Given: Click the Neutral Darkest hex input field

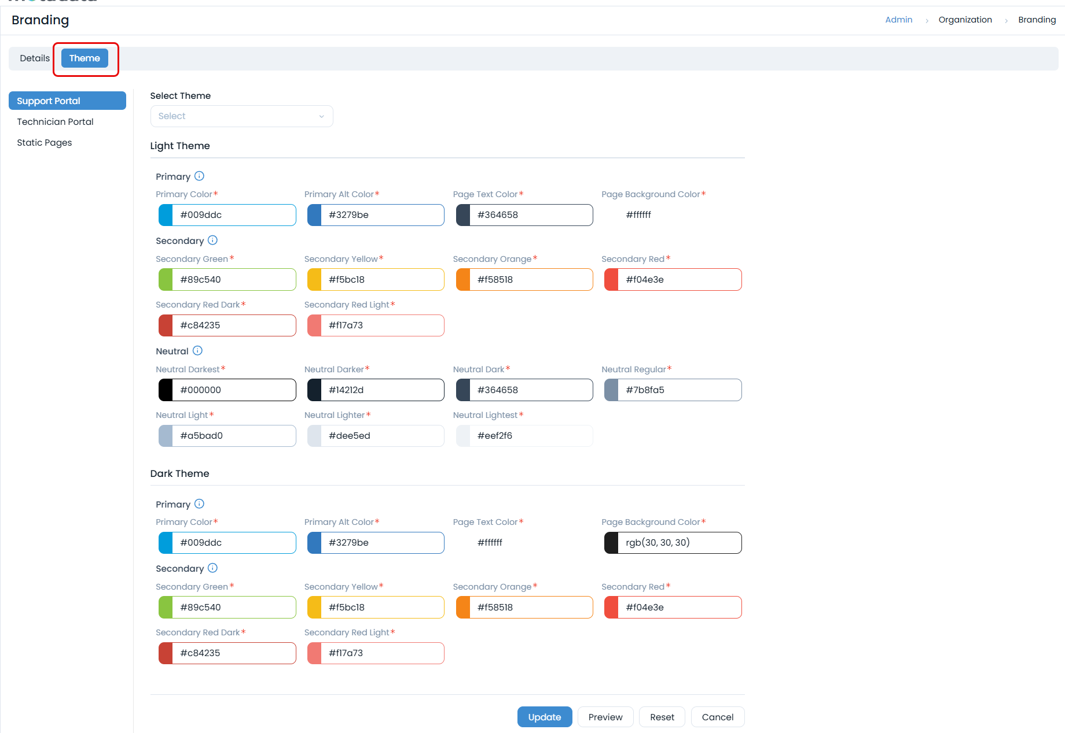Looking at the screenshot, I should tap(234, 390).
